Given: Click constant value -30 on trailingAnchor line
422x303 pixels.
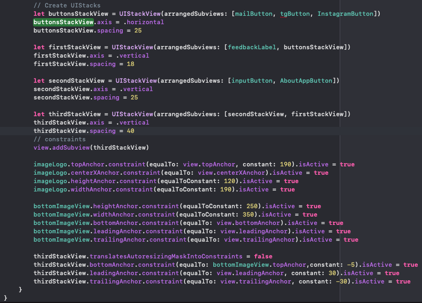Looking at the screenshot, I should click(342, 281).
